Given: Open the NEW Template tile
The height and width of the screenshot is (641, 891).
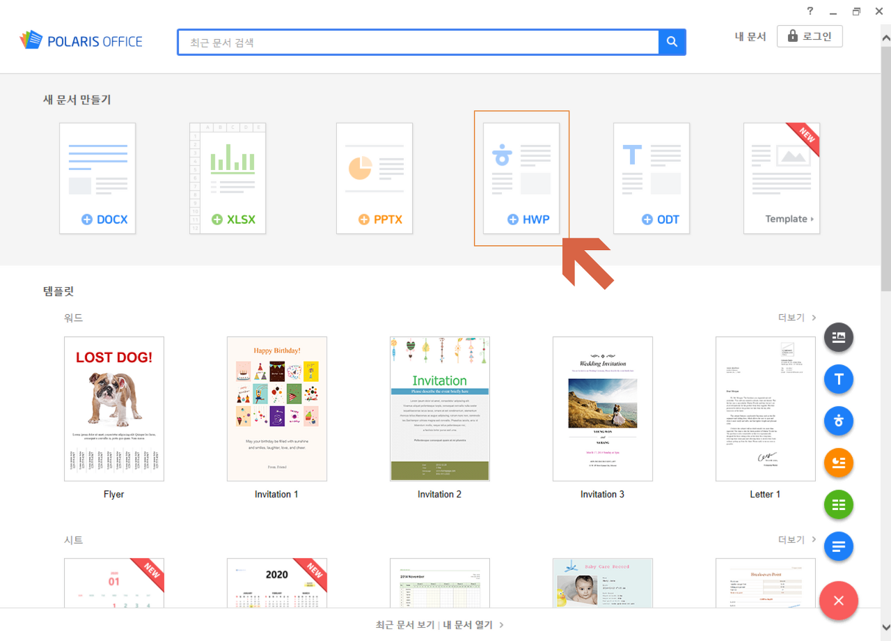Looking at the screenshot, I should point(782,178).
